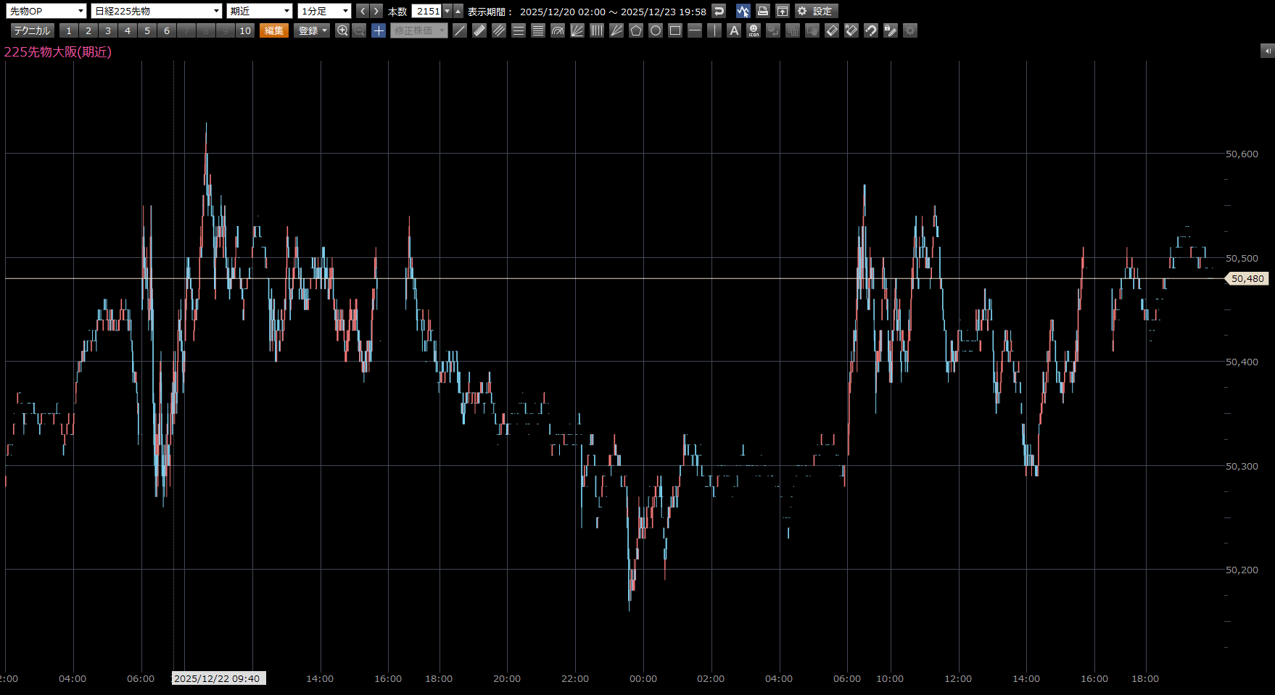Open the 設定 settings button

pyautogui.click(x=816, y=11)
